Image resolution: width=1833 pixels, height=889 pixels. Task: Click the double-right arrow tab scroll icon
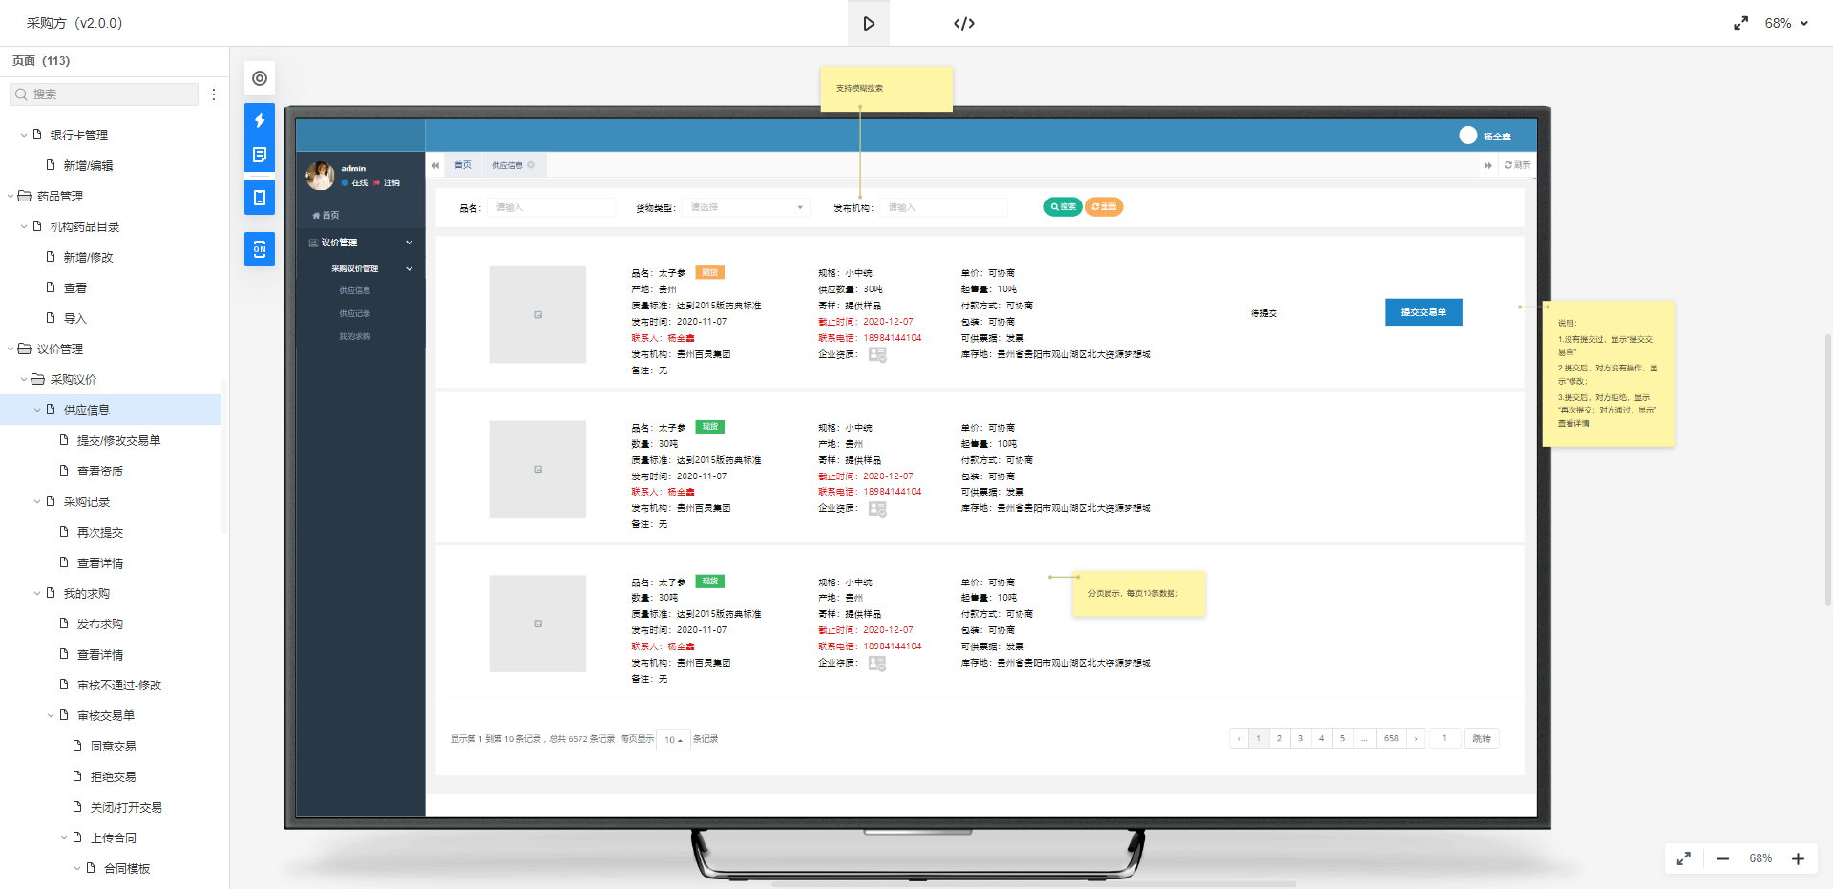tap(1487, 165)
